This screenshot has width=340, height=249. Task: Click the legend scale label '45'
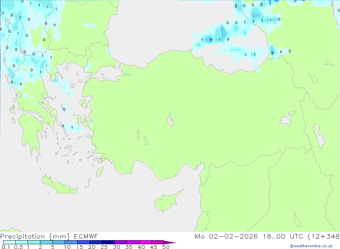point(154,247)
